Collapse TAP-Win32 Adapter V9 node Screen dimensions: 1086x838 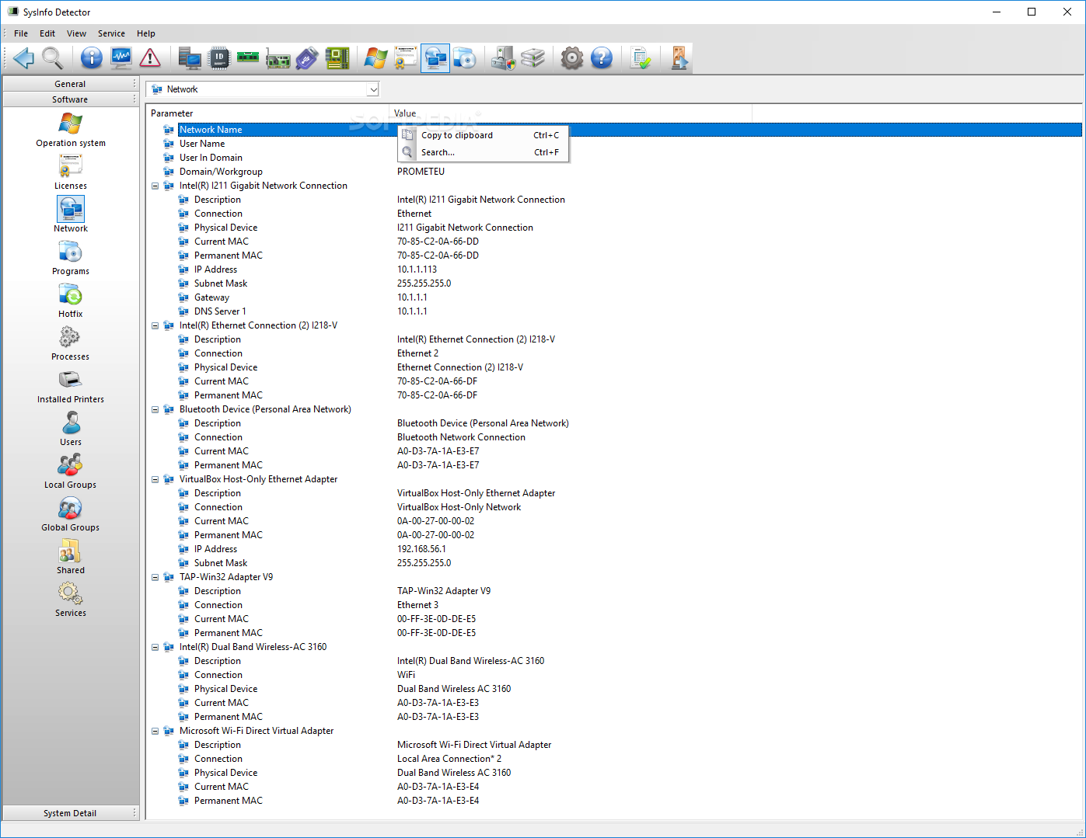155,577
